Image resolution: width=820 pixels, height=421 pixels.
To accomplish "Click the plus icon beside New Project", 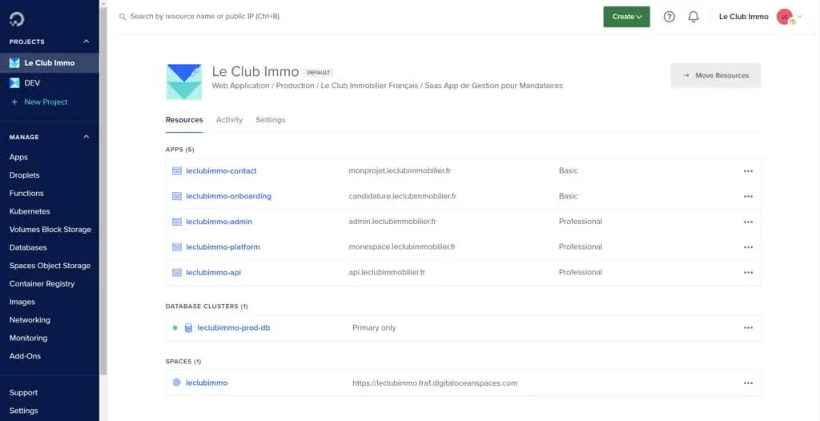I will coord(14,102).
